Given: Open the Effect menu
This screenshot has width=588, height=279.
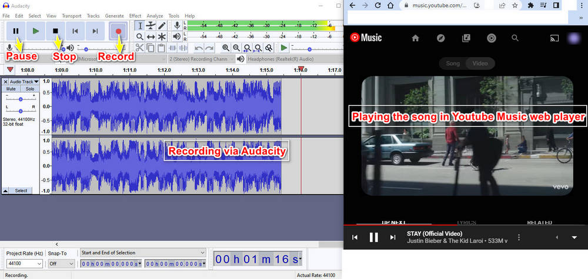Looking at the screenshot, I should click(x=135, y=16).
